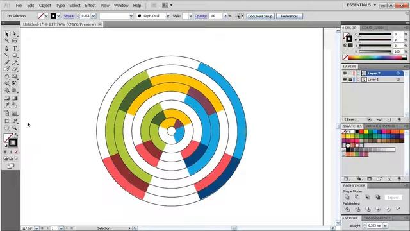The width and height of the screenshot is (410, 231).
Task: Select the Paintbrush tool
Action: pos(7,62)
